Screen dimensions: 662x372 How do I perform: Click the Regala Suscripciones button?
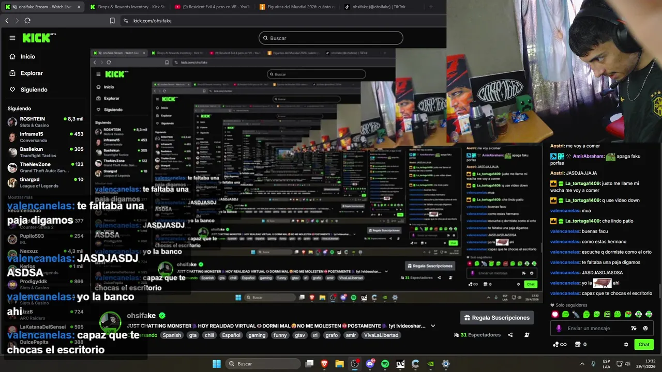[496, 318]
